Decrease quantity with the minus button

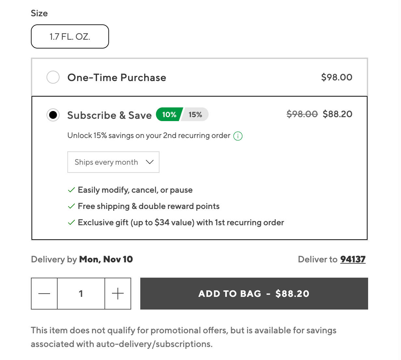pos(44,294)
